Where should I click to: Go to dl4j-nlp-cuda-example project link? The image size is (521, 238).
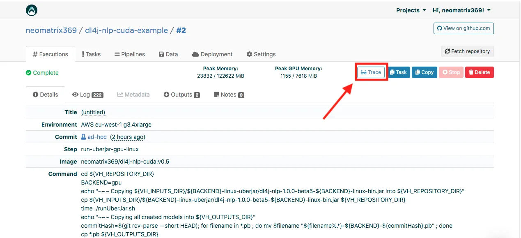point(126,30)
